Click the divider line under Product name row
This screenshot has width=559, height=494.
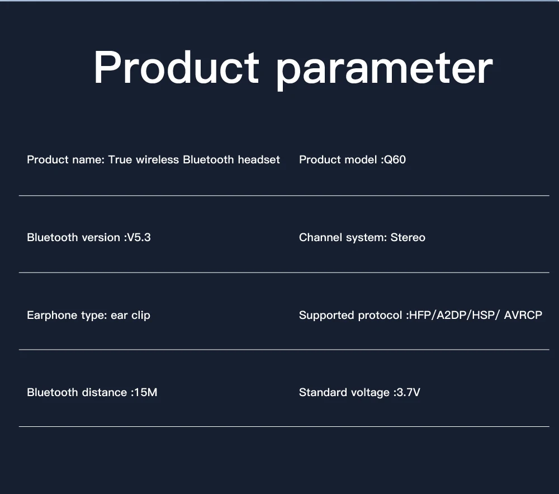point(284,196)
